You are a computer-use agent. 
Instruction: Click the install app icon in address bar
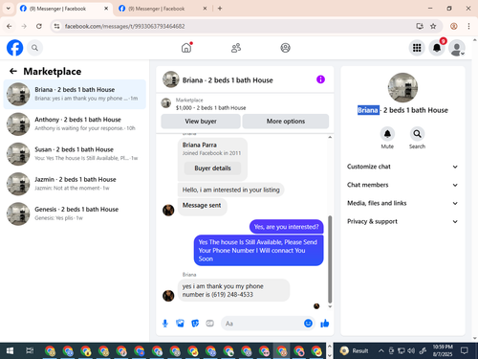tap(420, 26)
